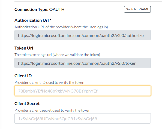Click the Connection Type label text

(x=31, y=9)
